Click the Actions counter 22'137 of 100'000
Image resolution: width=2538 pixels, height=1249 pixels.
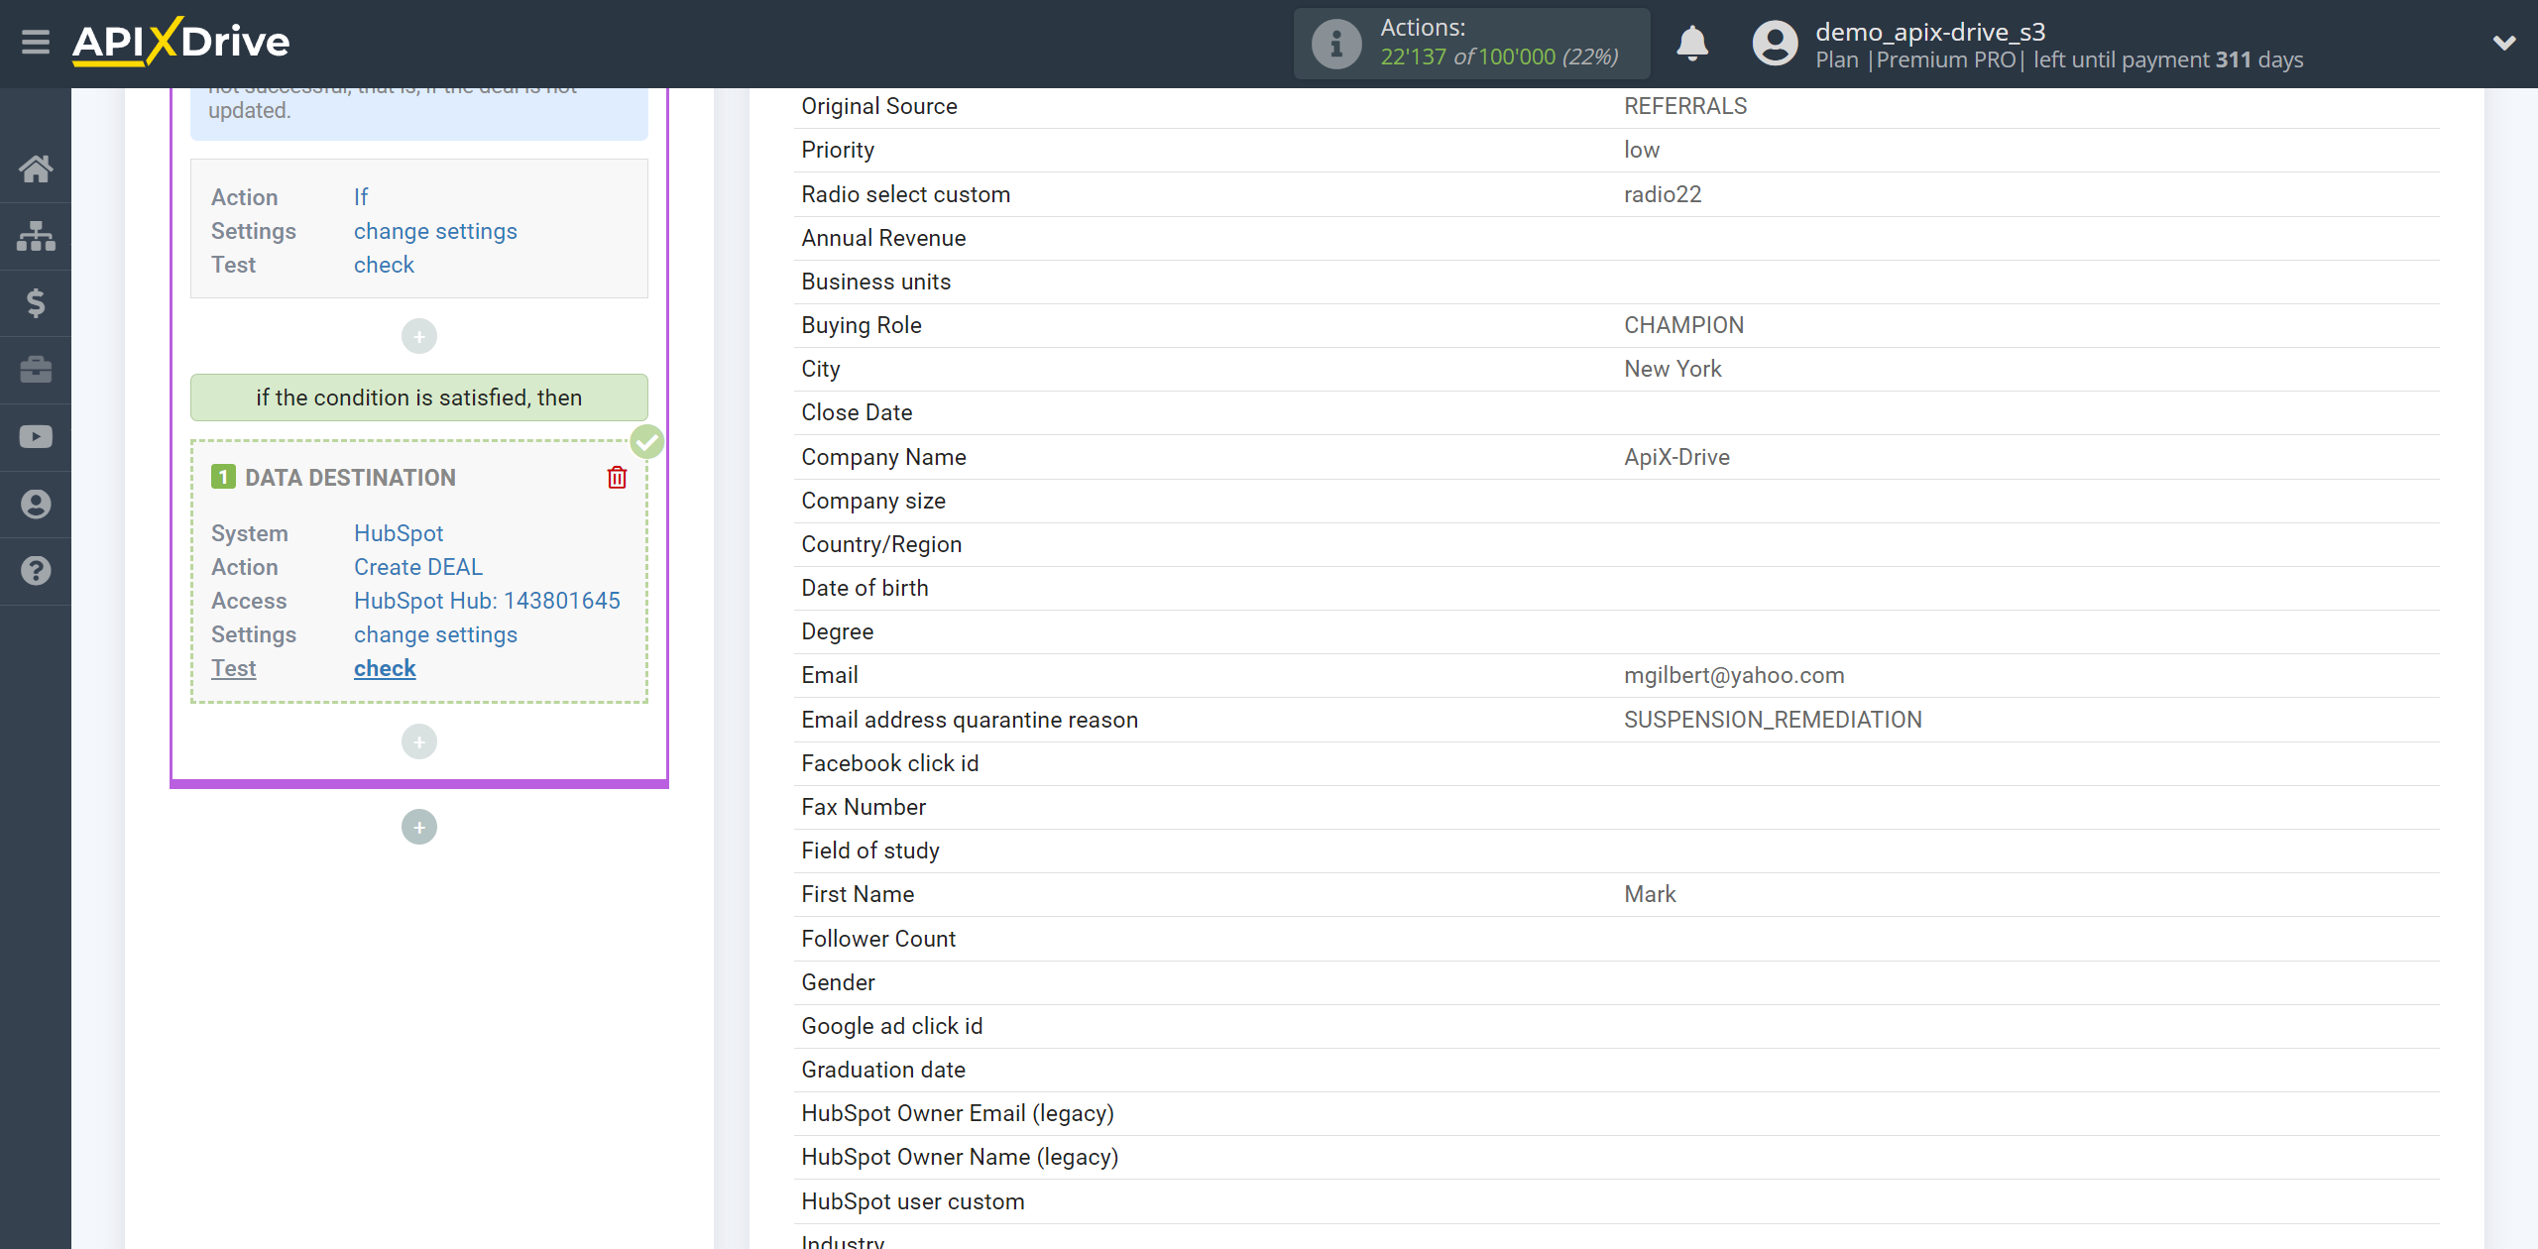click(x=1499, y=57)
